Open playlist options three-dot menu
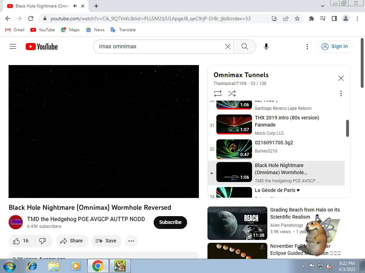 pyautogui.click(x=341, y=93)
